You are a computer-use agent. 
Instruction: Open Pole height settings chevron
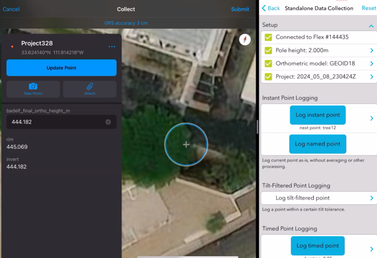[x=372, y=50]
